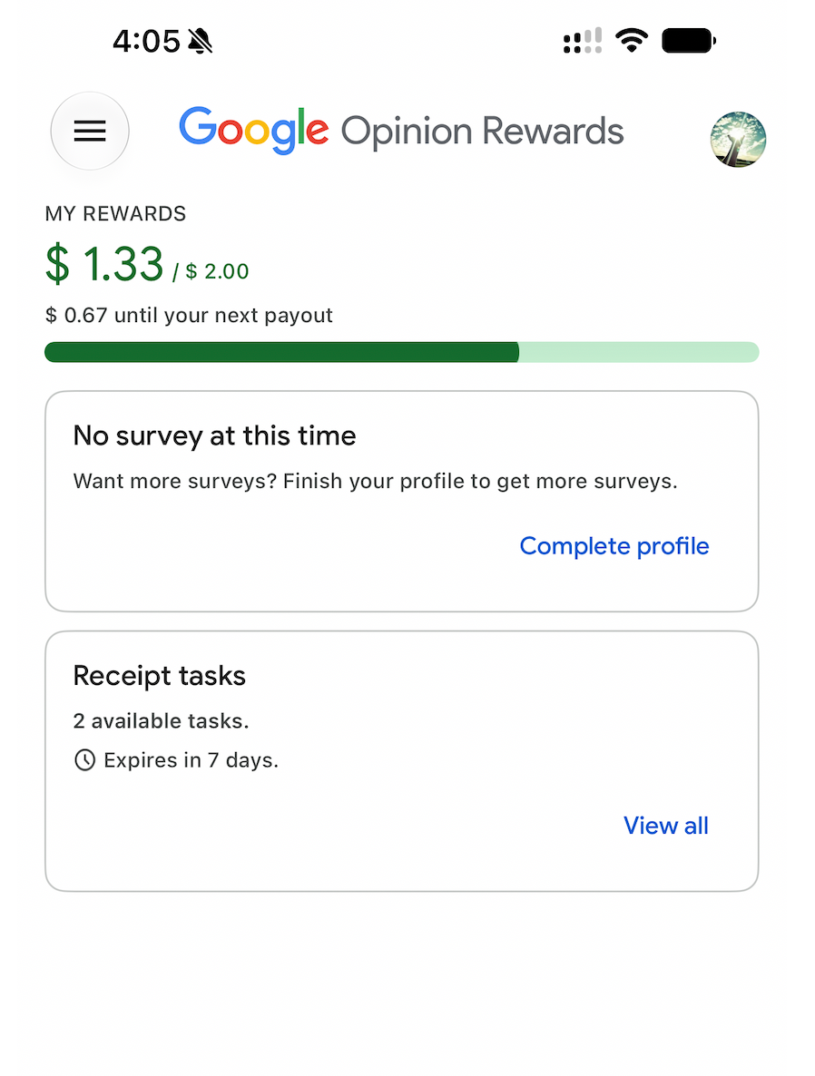Select the No survey at this time card
The width and height of the screenshot is (815, 1076).
[402, 501]
